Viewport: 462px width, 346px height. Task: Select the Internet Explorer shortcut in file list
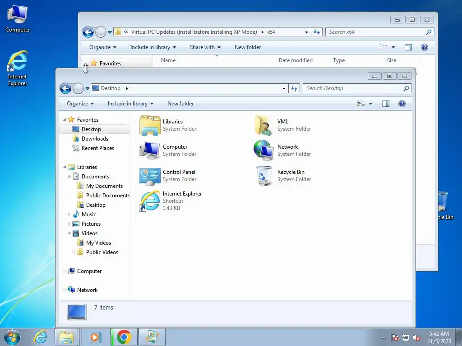tap(149, 201)
